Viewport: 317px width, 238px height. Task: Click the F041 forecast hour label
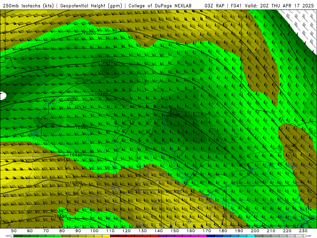tap(236, 6)
